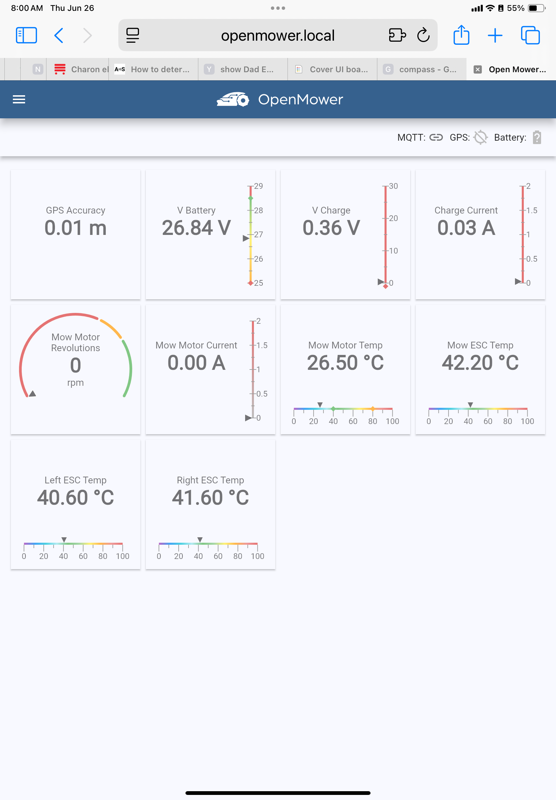Tap the iPad battery status indicator

(x=537, y=8)
